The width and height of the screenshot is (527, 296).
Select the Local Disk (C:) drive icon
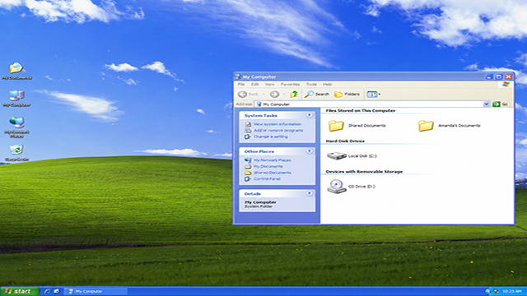(x=337, y=155)
